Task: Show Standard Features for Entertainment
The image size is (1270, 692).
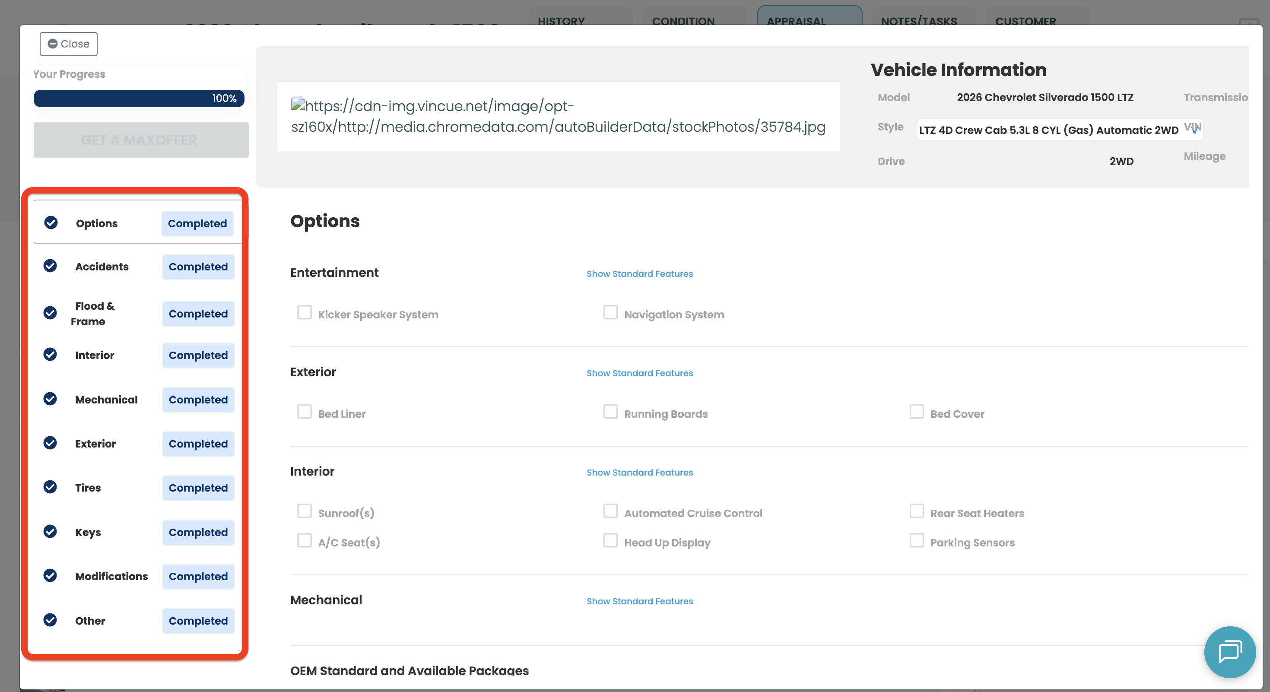Action: pos(639,273)
